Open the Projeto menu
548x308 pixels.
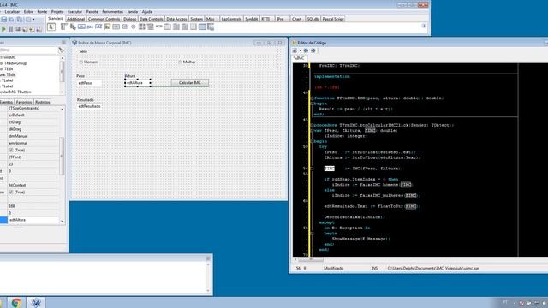click(x=57, y=12)
